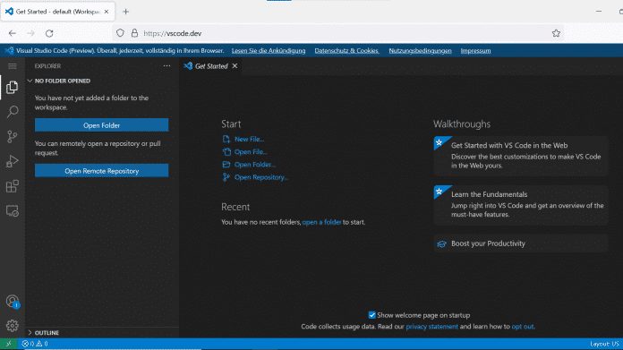The image size is (623, 350).
Task: Open Learn the Fundamentals walkthrough
Action: [x=521, y=205]
